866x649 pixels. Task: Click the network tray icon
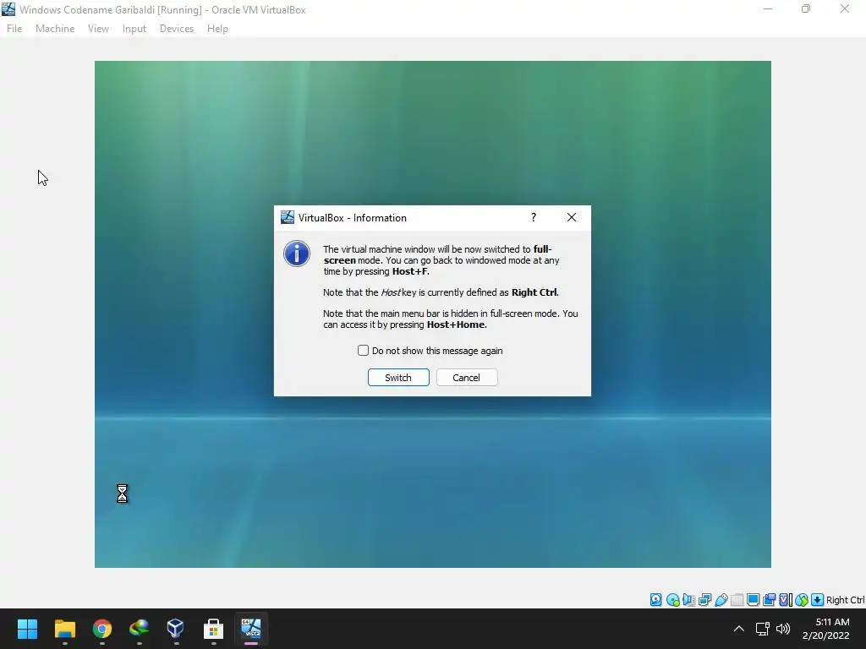click(763, 629)
